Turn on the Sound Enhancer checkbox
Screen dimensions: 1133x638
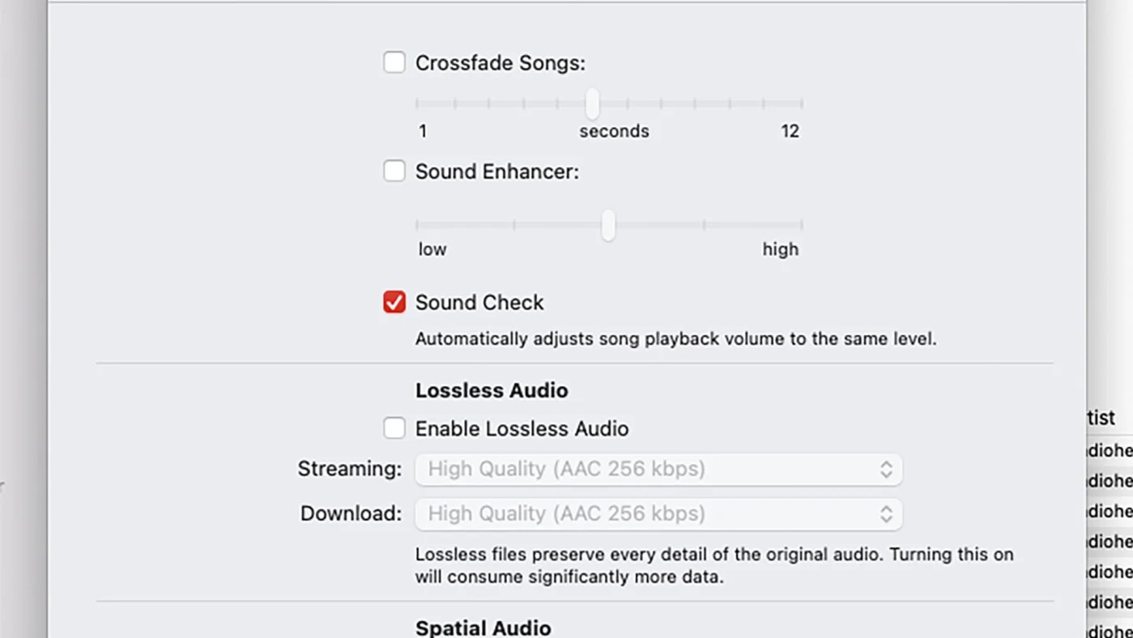[x=394, y=171]
